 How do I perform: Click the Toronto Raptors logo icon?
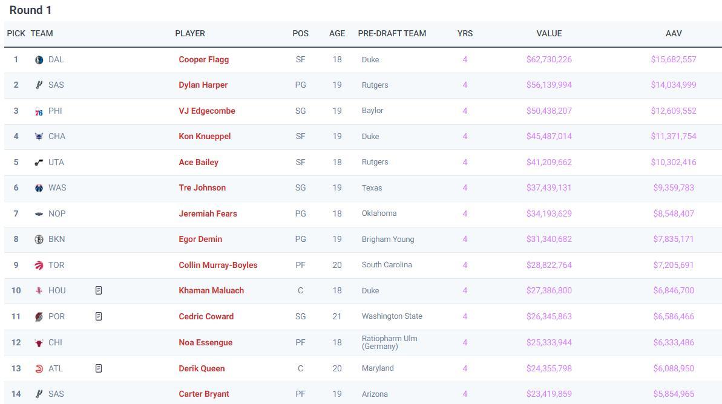(x=39, y=266)
